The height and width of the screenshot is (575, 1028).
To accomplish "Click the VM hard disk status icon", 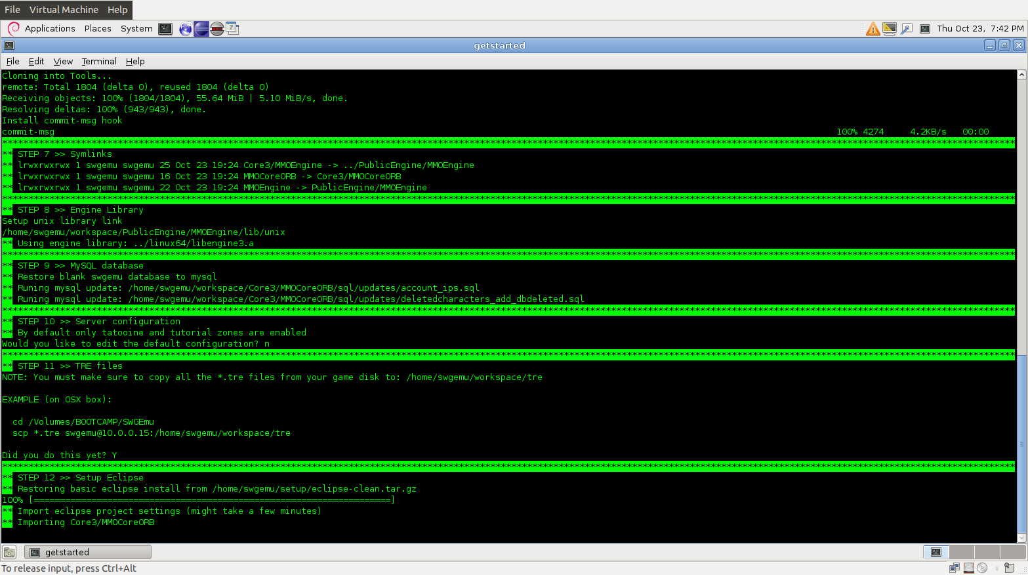I will click(x=968, y=568).
